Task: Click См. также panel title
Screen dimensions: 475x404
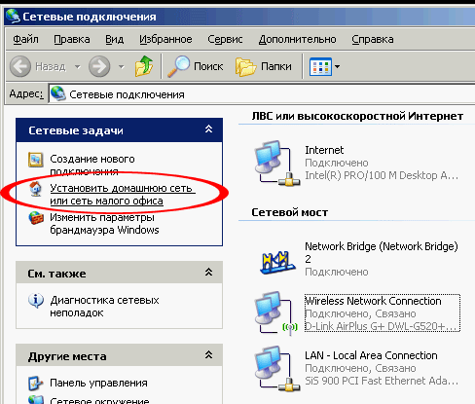Action: [56, 274]
